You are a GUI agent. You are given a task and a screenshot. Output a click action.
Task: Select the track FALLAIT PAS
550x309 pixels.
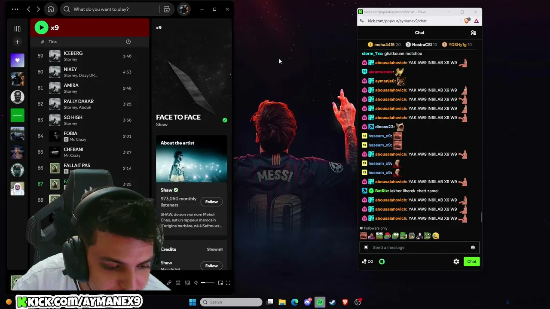(x=90, y=168)
